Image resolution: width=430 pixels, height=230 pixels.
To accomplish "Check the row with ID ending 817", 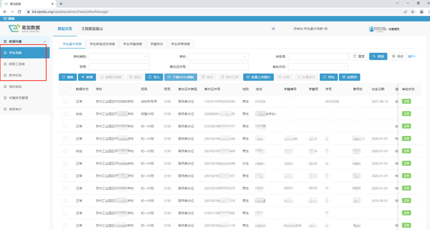I will tap(65, 176).
